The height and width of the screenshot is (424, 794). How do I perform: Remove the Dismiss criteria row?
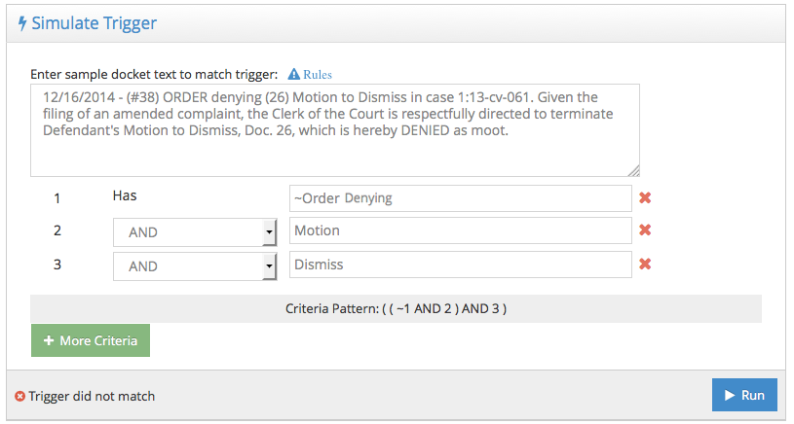[x=645, y=264]
